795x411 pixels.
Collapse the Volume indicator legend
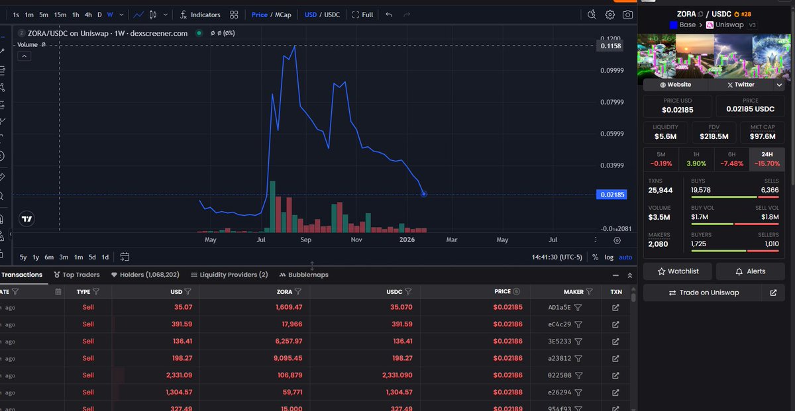point(24,56)
